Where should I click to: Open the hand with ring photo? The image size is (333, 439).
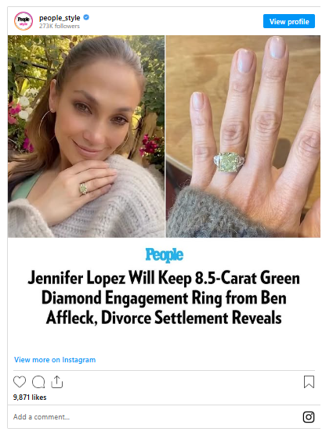click(x=243, y=136)
